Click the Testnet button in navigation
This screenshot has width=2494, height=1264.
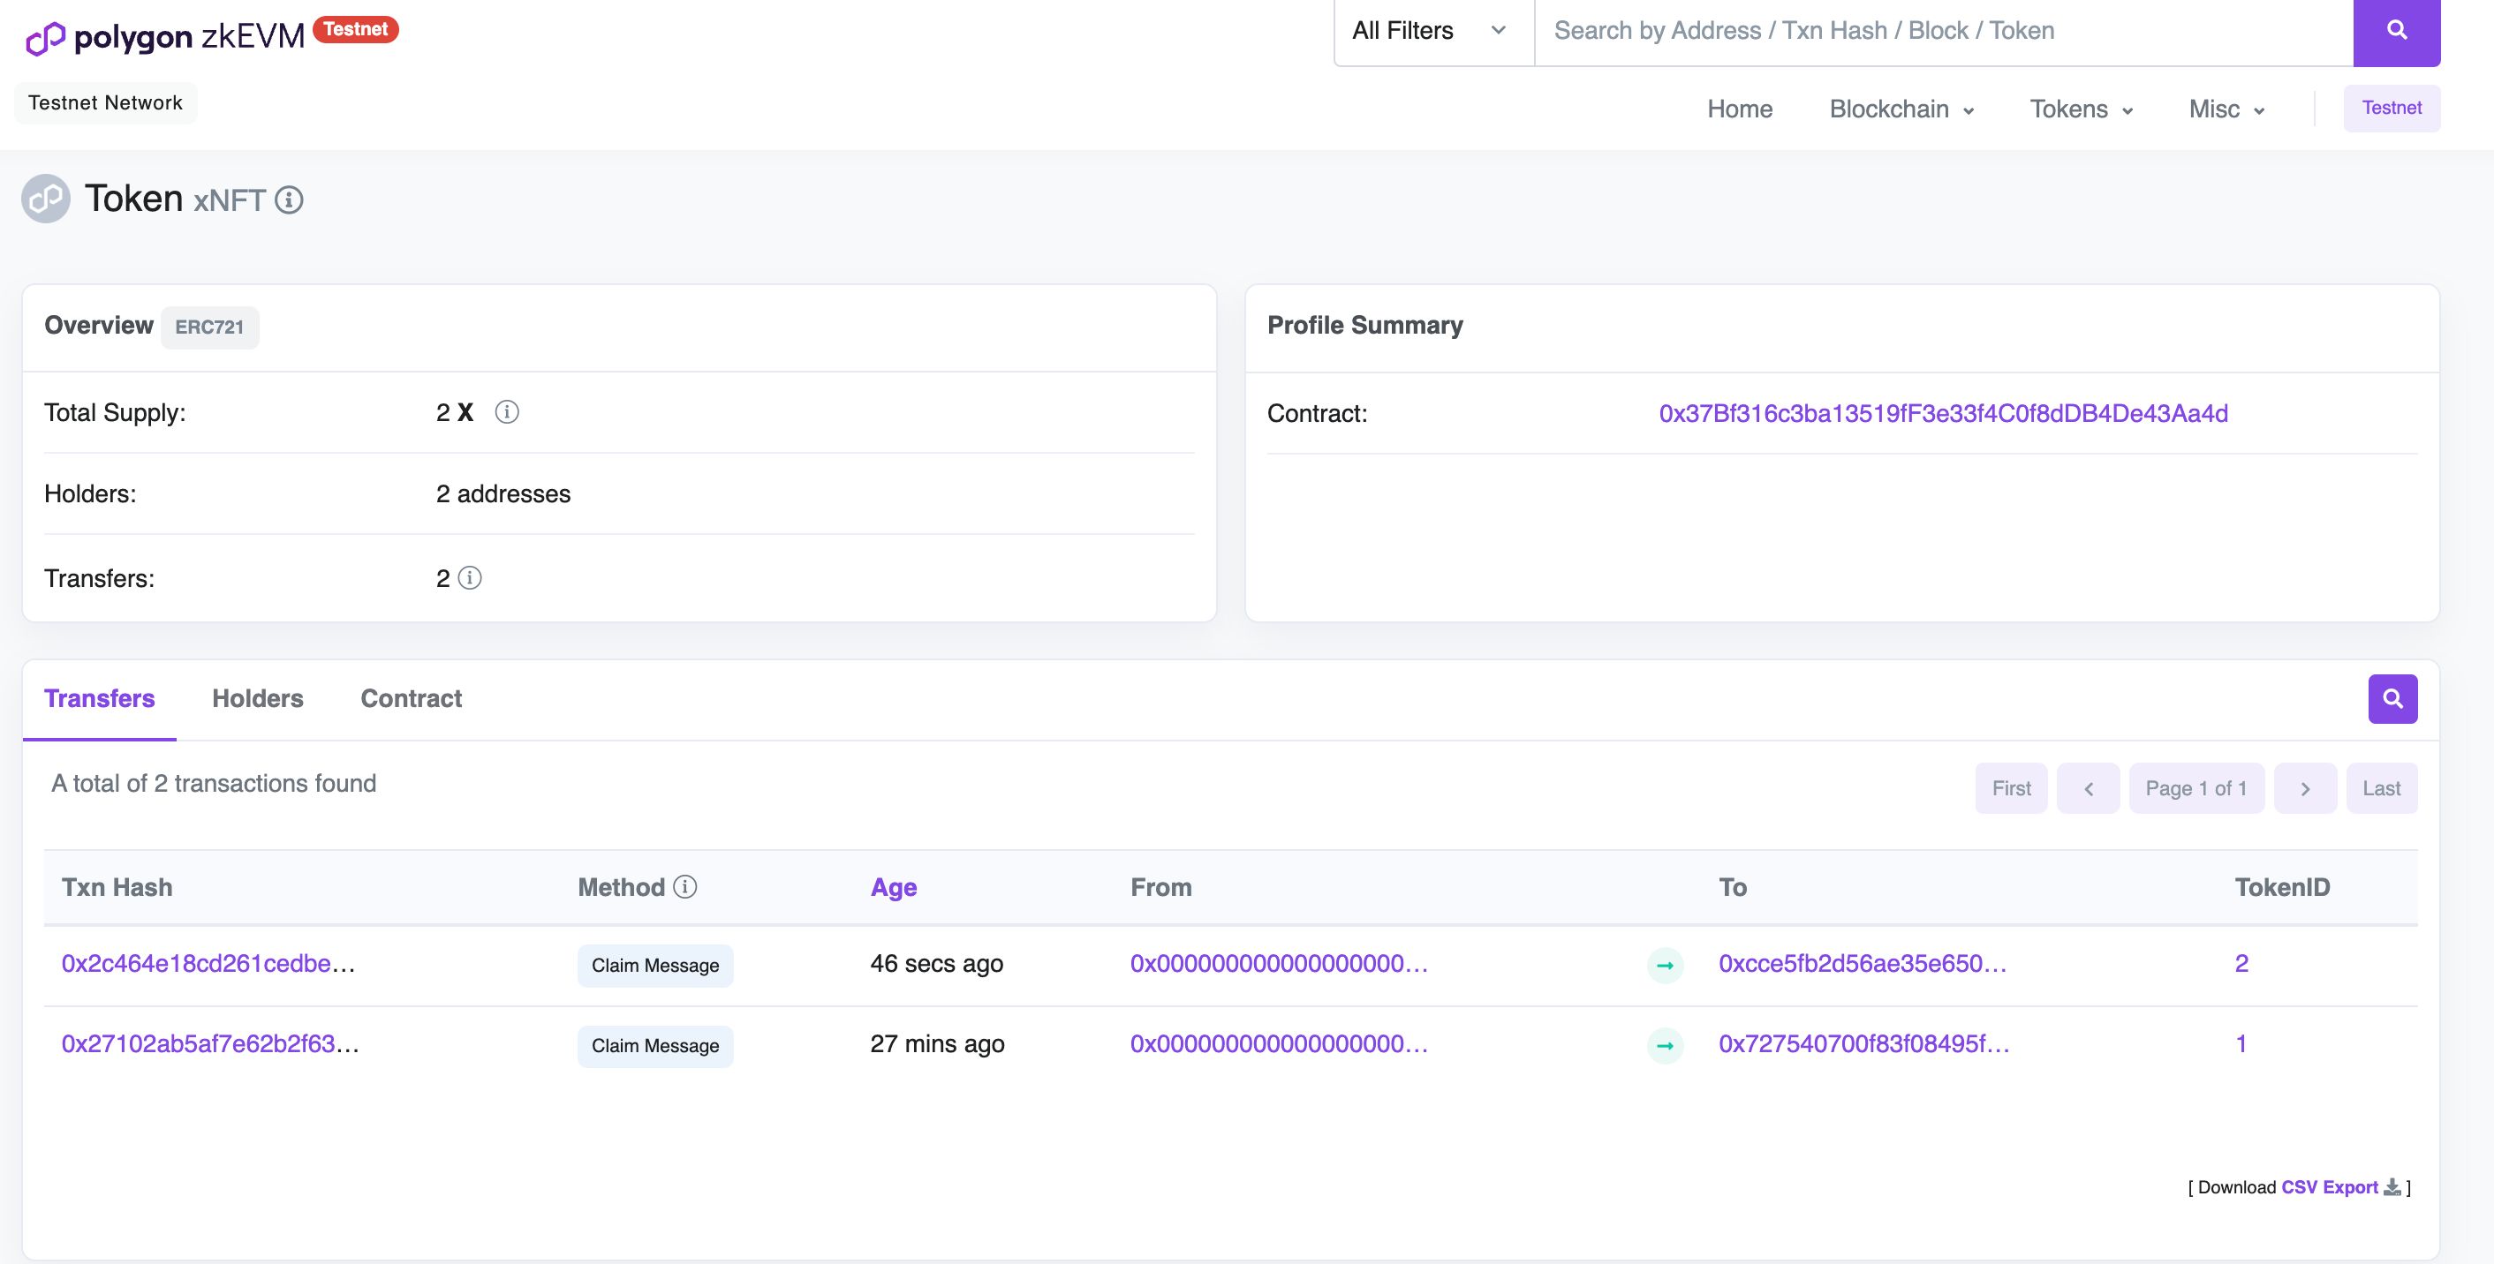coord(2392,109)
